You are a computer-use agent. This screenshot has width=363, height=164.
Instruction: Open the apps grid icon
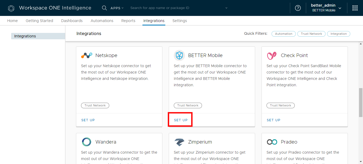355,8
